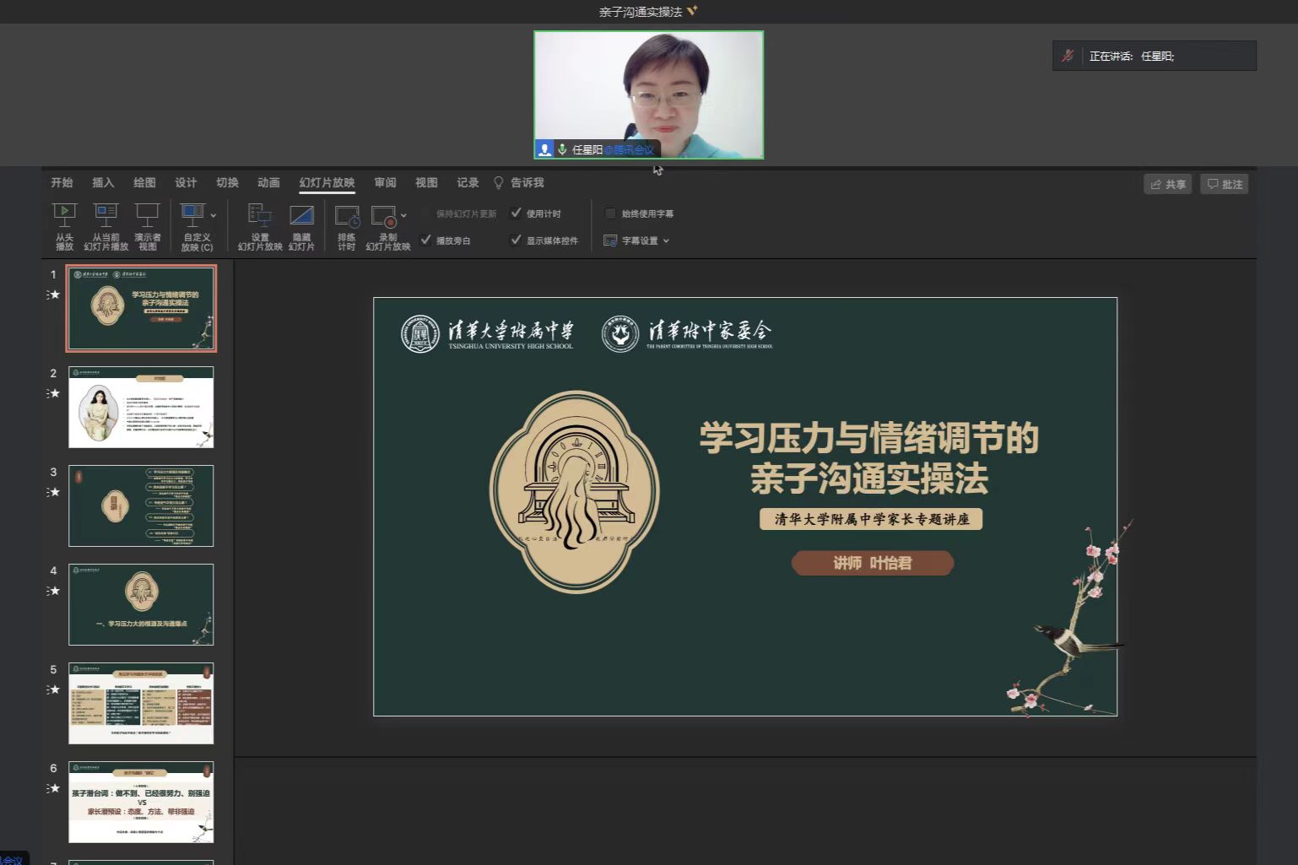Click the 排练计时 rehearse timings icon
The width and height of the screenshot is (1298, 865).
347,217
